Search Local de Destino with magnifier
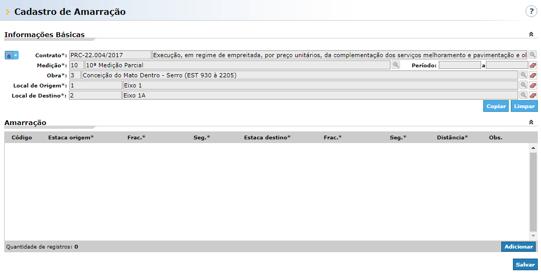The image size is (541, 275). coord(524,95)
